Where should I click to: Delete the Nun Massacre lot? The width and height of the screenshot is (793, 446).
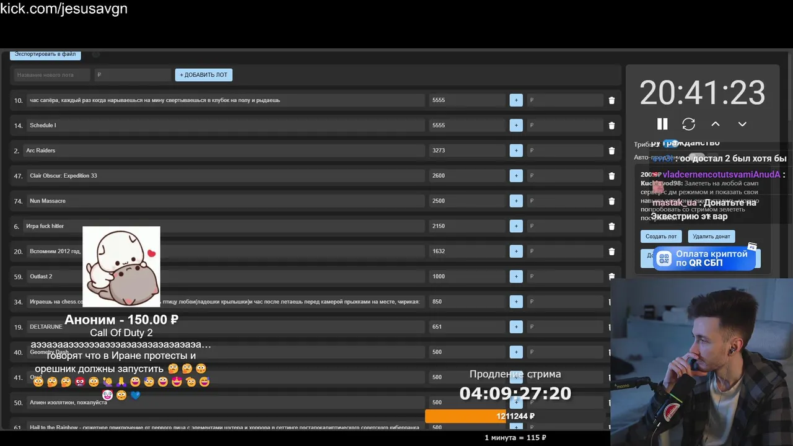tap(611, 201)
